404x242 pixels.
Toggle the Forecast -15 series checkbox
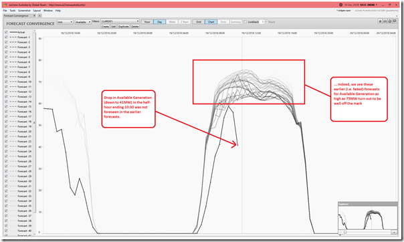pyautogui.click(x=6, y=106)
